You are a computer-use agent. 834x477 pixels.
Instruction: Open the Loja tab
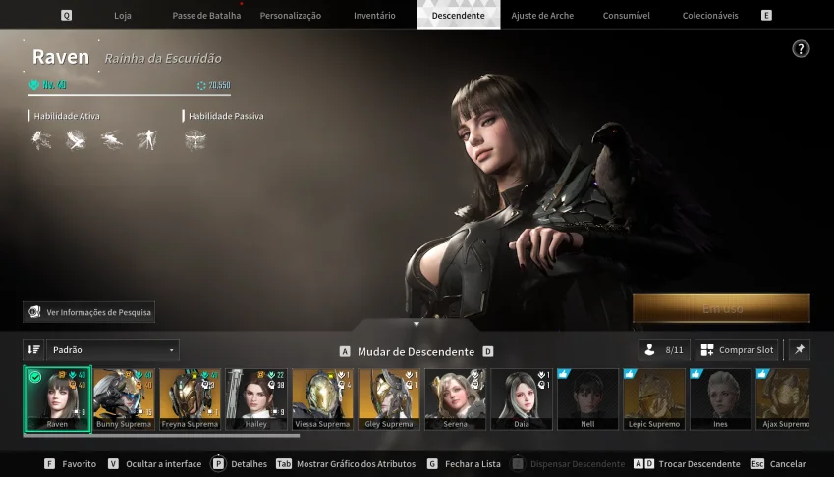123,16
